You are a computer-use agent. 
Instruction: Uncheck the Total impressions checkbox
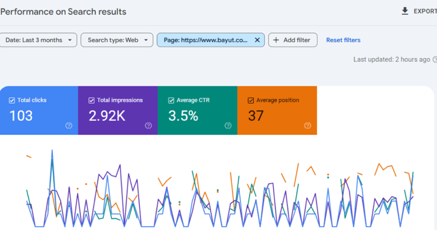(91, 100)
